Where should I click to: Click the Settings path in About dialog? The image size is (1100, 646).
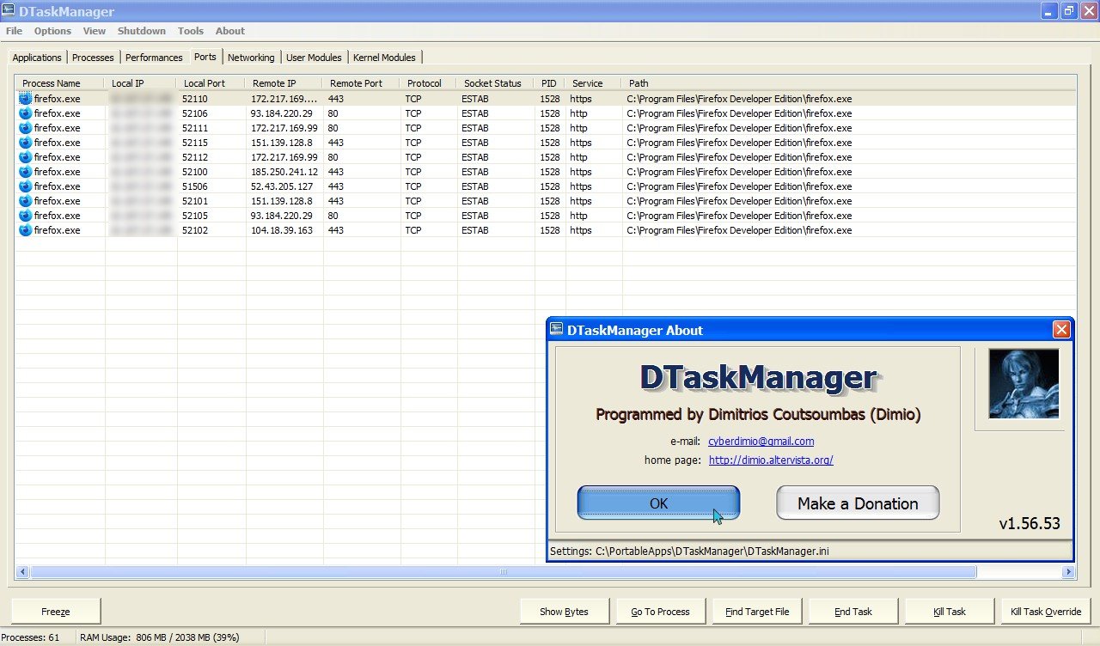point(690,551)
